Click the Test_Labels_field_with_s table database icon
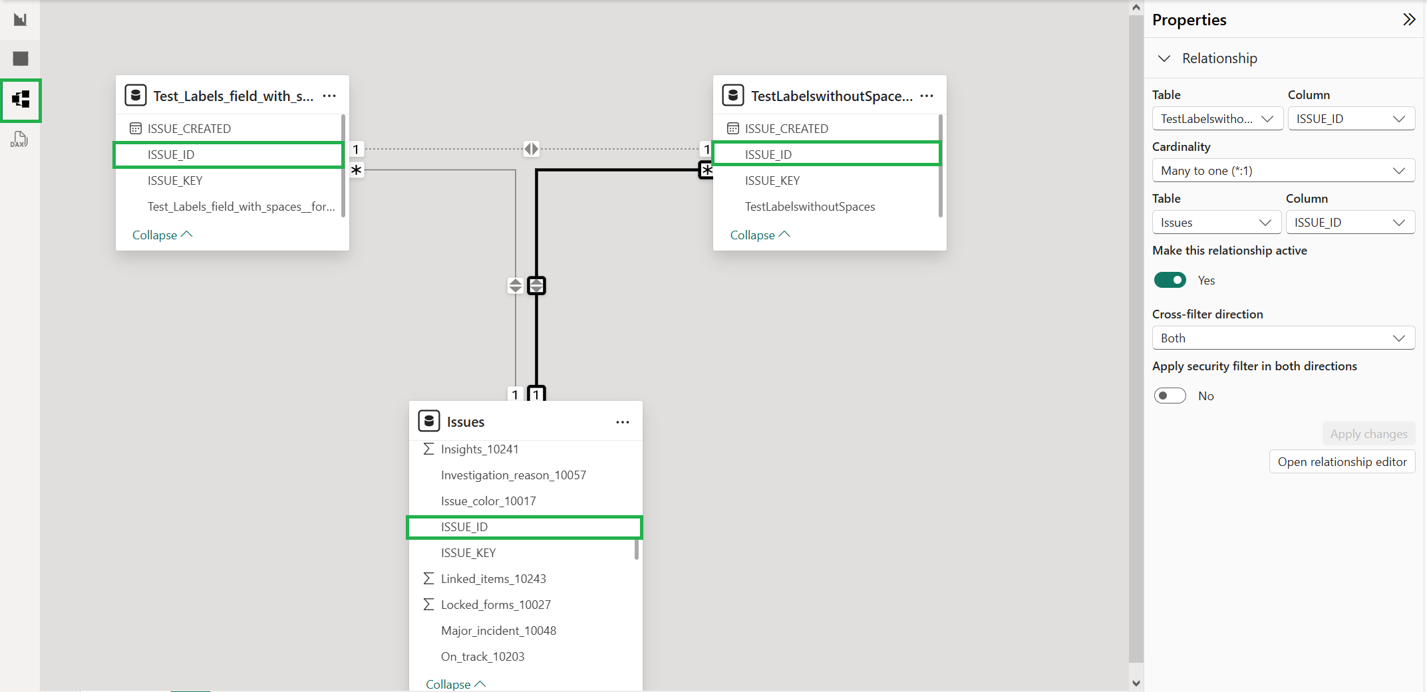The height and width of the screenshot is (692, 1427). click(x=136, y=95)
